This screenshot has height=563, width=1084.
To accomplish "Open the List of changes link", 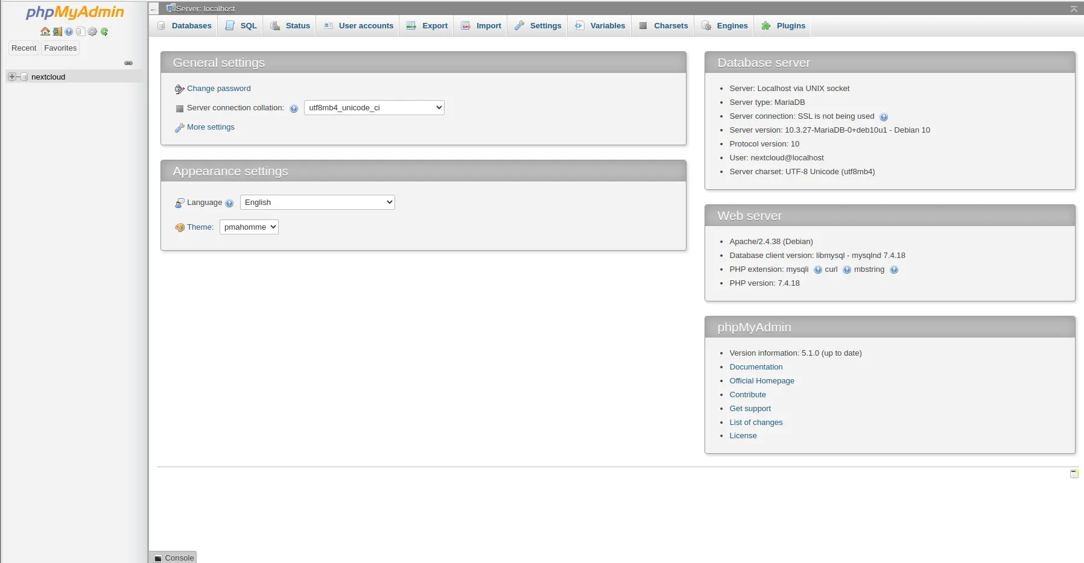I will [756, 423].
